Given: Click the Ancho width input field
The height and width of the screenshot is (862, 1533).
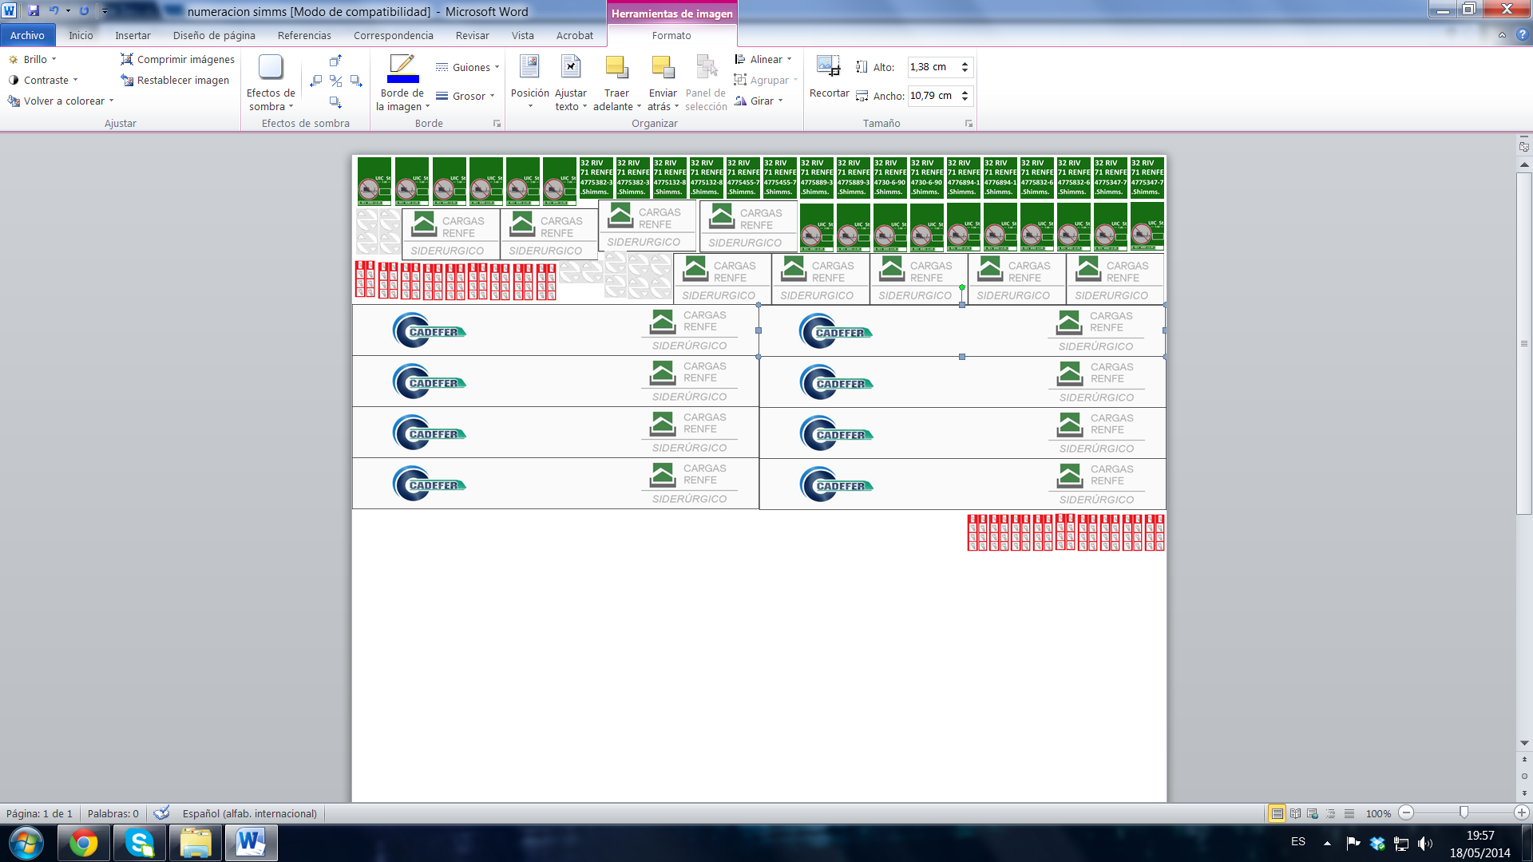Looking at the screenshot, I should [933, 96].
